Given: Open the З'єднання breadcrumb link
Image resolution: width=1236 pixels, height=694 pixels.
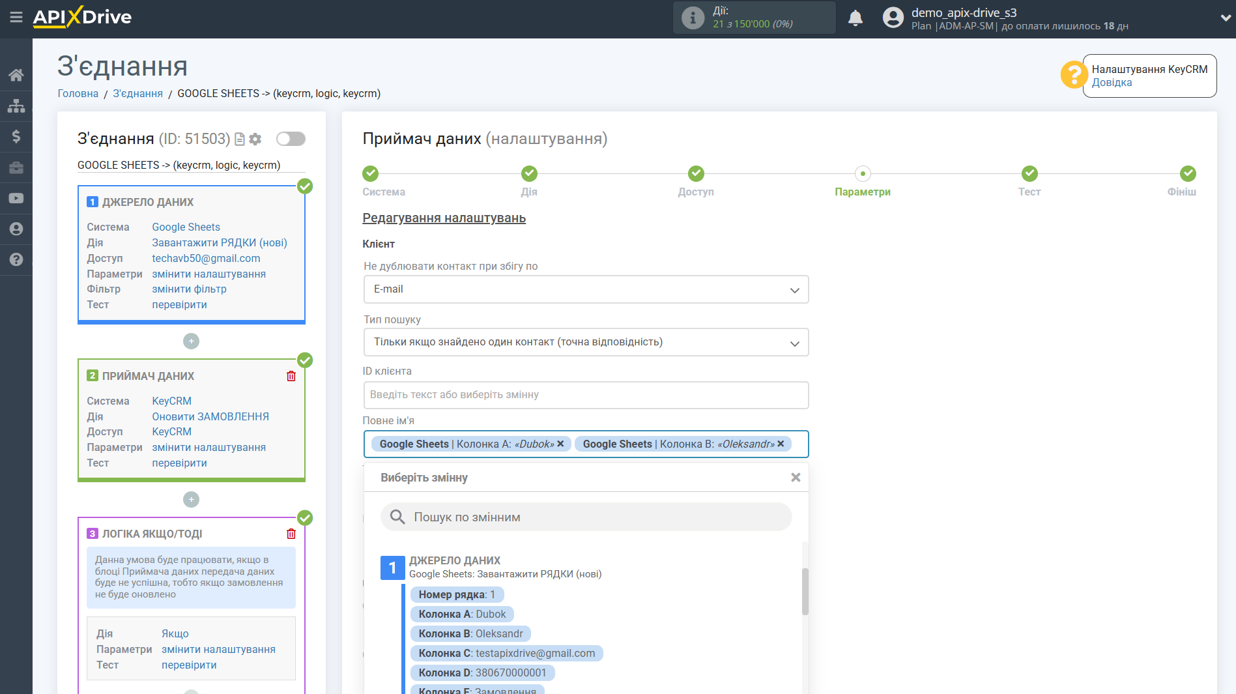Looking at the screenshot, I should 138,93.
